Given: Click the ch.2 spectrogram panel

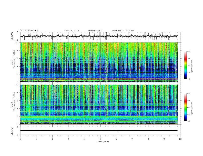Looking at the screenshot, I should point(99,105).
